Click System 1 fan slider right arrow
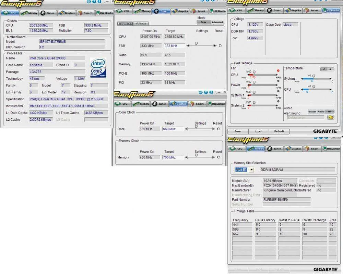The image size is (343, 274). 277,95
